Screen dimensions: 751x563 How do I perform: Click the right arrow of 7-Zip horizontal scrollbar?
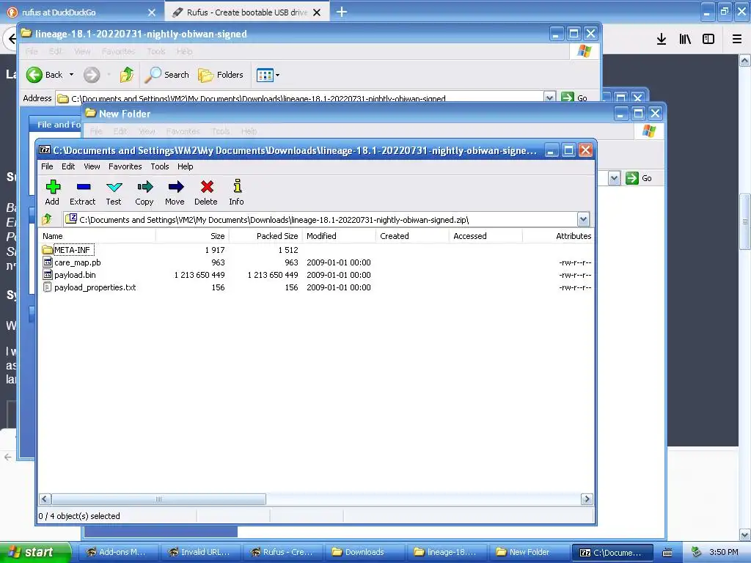coord(587,499)
